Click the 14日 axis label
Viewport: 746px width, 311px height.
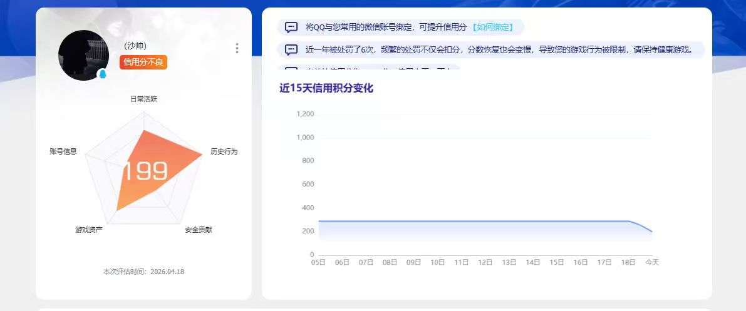[x=533, y=262]
